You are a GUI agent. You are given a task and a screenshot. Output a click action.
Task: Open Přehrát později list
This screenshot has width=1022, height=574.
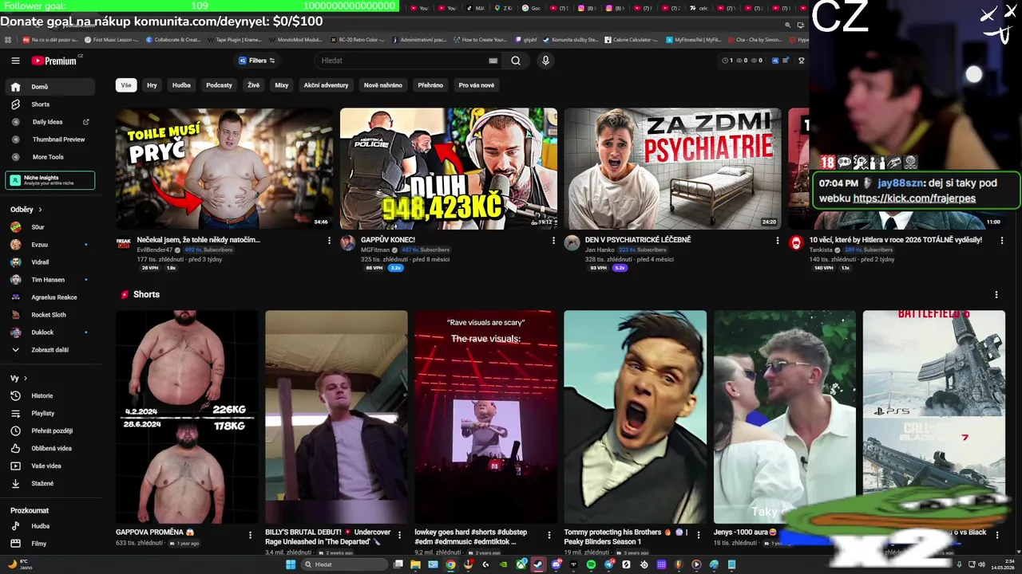(x=50, y=431)
